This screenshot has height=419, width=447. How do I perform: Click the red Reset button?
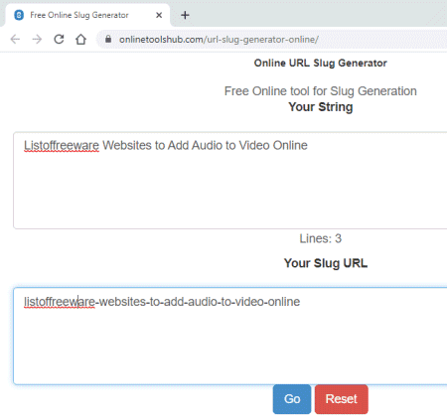pyautogui.click(x=342, y=399)
